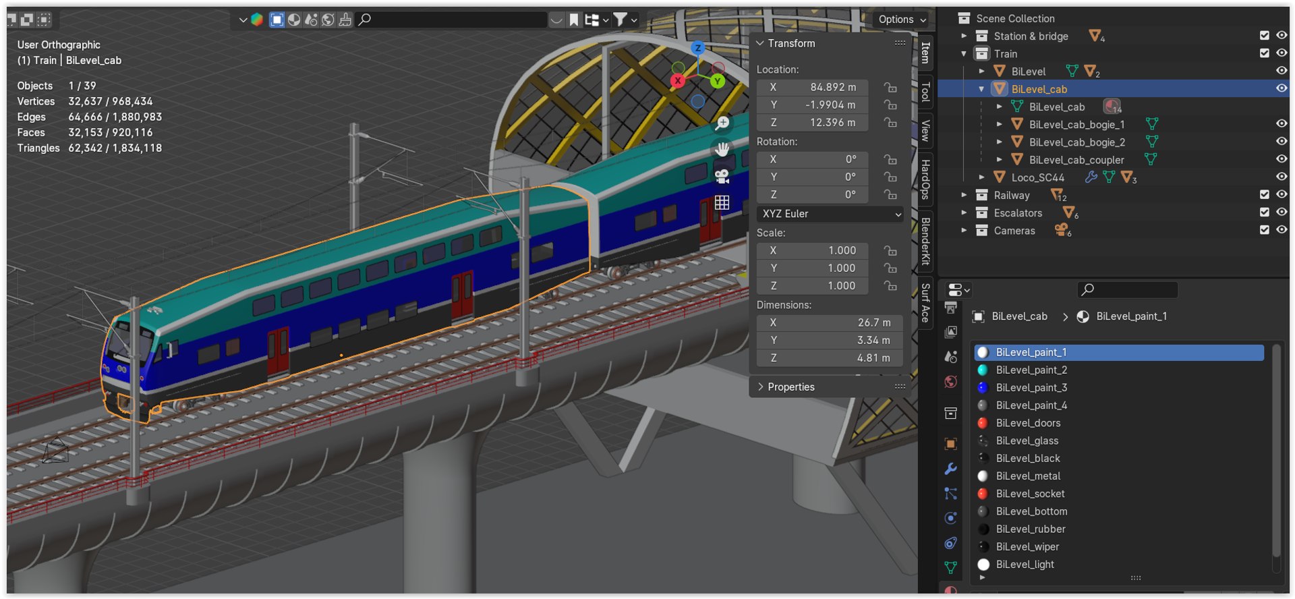Collapse the Transform panel
Screen dimensions: 1295x599
(760, 43)
